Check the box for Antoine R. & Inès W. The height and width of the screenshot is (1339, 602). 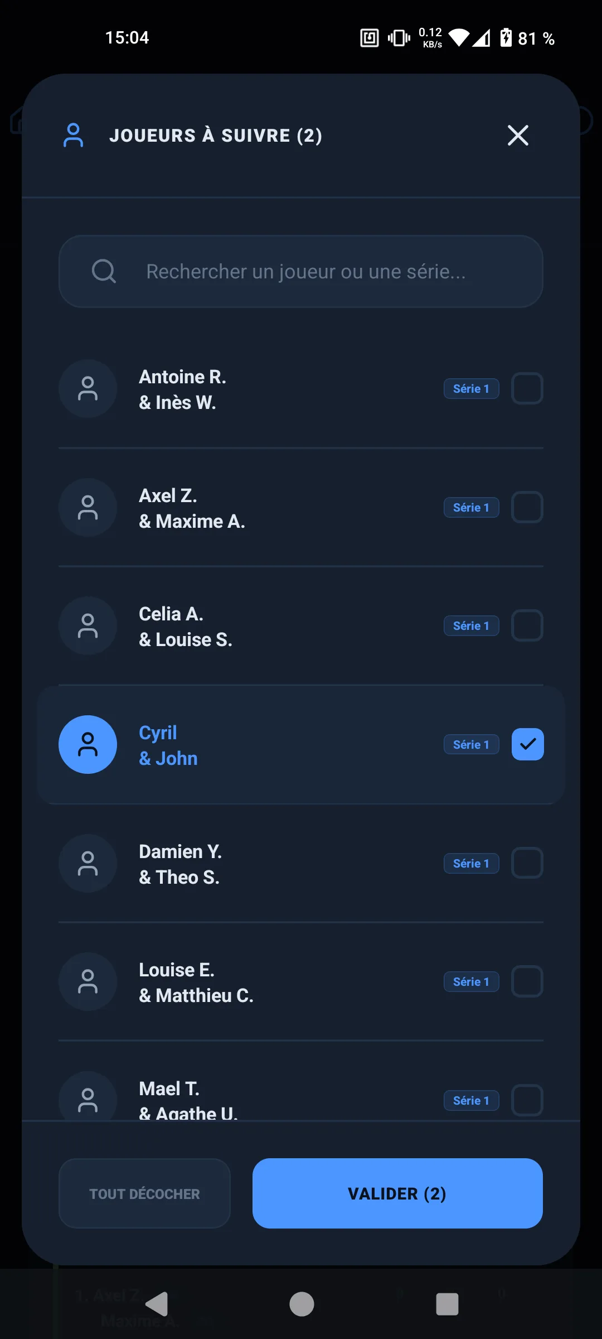527,388
